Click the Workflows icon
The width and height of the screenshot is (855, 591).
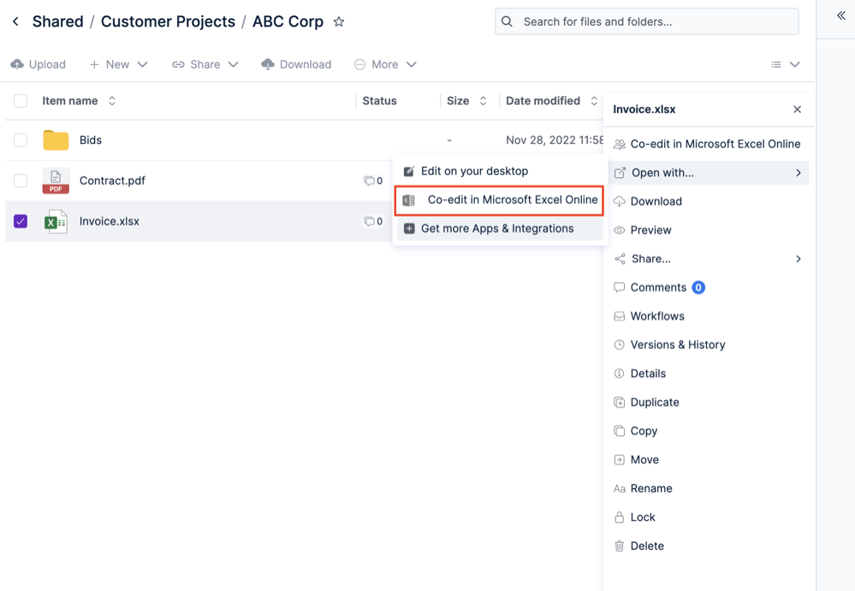[x=620, y=317]
